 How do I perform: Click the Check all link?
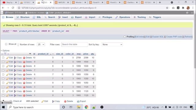point(17,101)
